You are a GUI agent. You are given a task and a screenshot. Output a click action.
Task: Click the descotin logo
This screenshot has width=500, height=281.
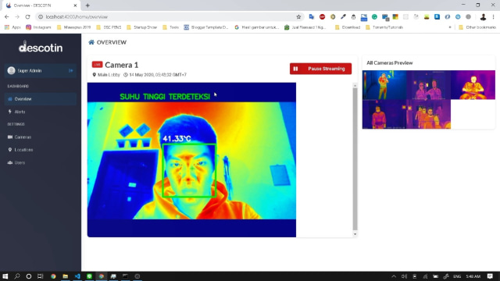tap(41, 47)
